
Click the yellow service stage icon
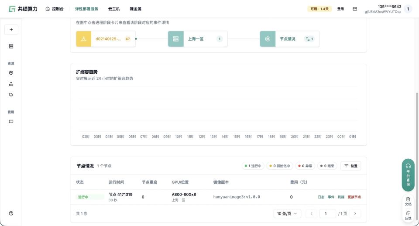pos(84,39)
